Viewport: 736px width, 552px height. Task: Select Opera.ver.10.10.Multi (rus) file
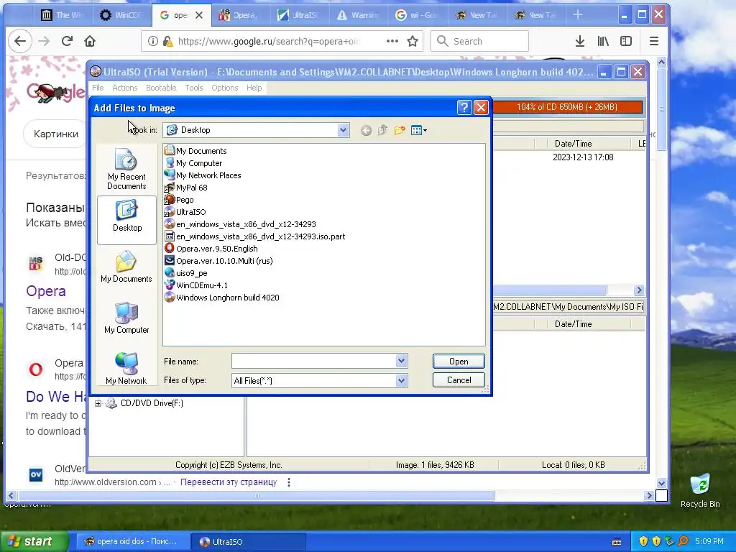pyautogui.click(x=218, y=261)
